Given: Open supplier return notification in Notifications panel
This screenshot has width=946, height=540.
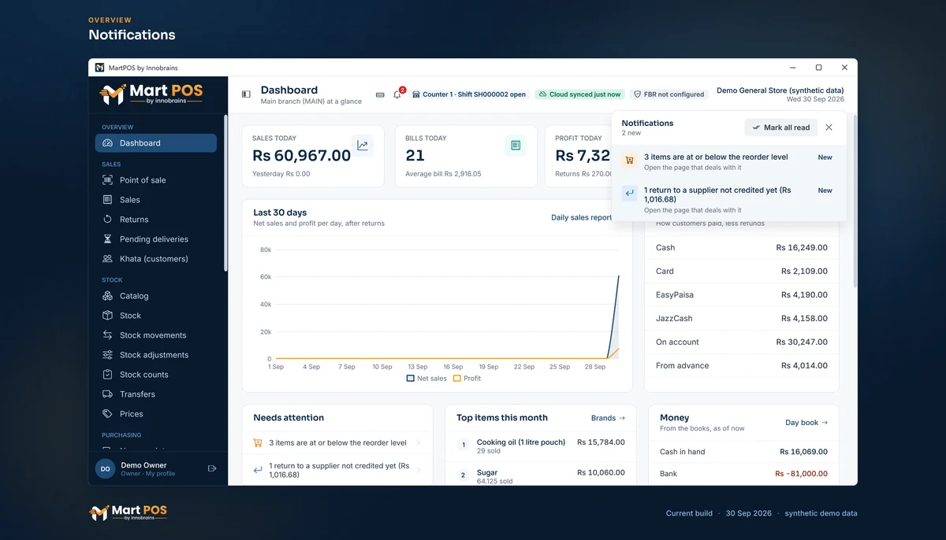Looking at the screenshot, I should tap(729, 200).
